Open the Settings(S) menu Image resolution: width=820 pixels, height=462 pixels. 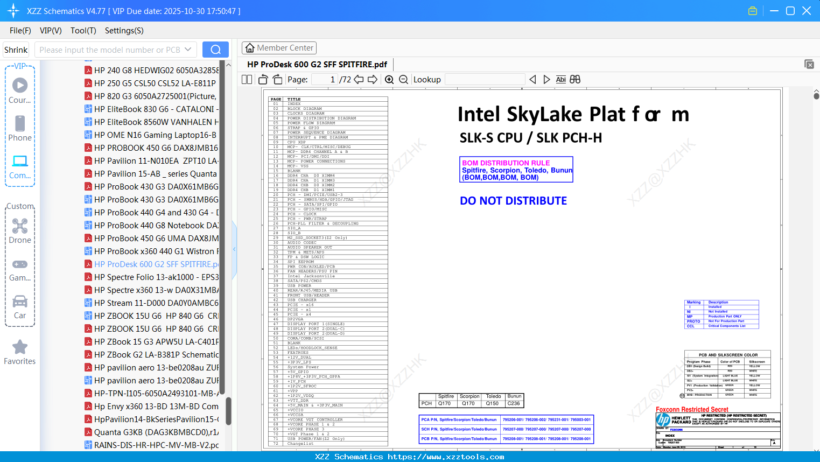(x=124, y=31)
